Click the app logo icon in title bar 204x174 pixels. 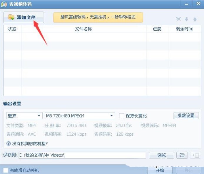(x=4, y=4)
